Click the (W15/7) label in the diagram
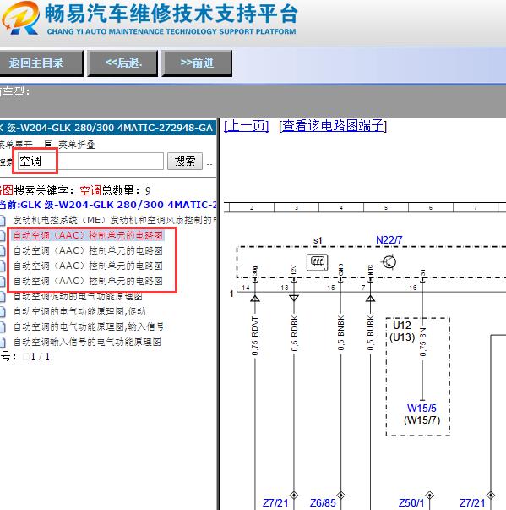The width and height of the screenshot is (506, 510). 422,420
